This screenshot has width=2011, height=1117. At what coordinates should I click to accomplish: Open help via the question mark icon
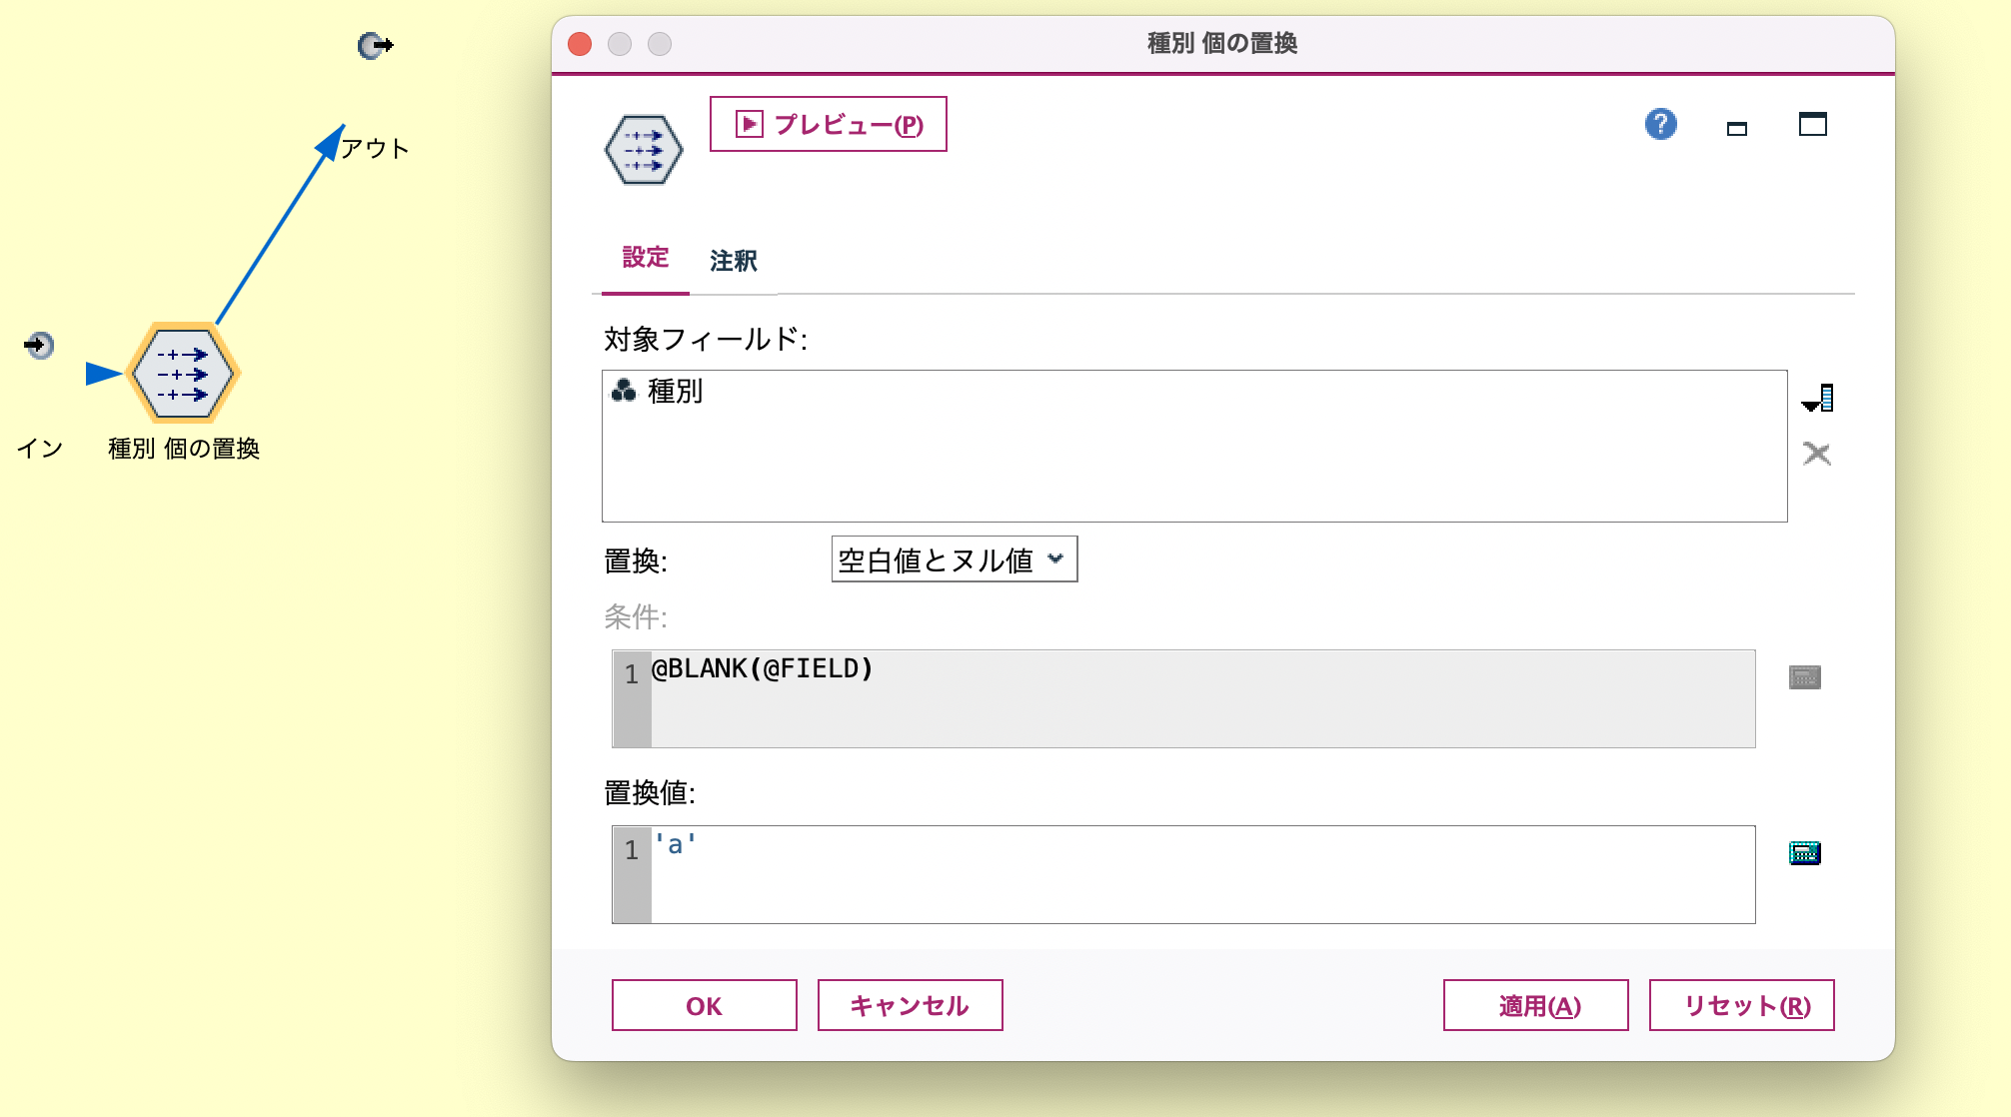click(1659, 125)
